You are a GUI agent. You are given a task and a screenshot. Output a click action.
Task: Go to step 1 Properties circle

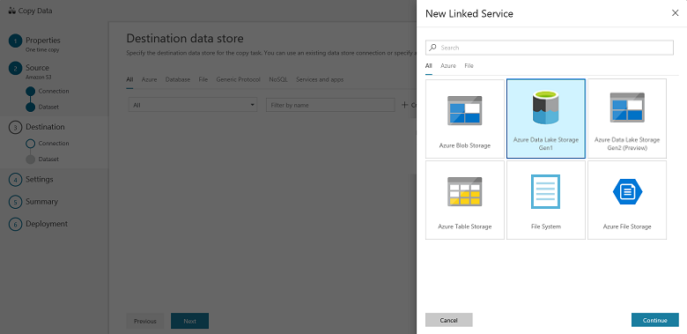tap(15, 41)
